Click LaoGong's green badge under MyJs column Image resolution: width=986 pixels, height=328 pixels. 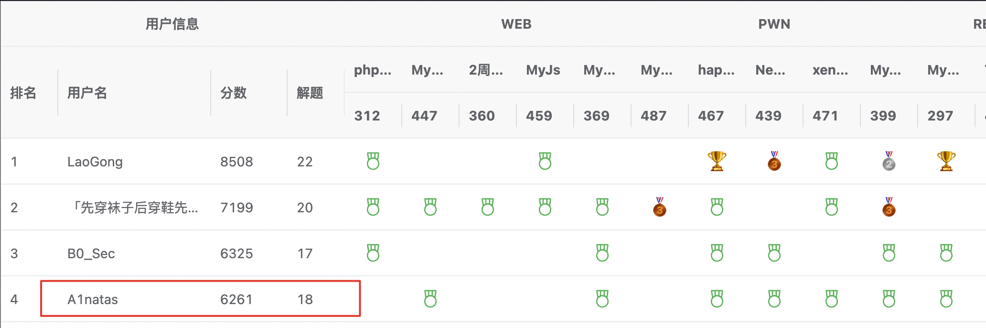click(545, 161)
